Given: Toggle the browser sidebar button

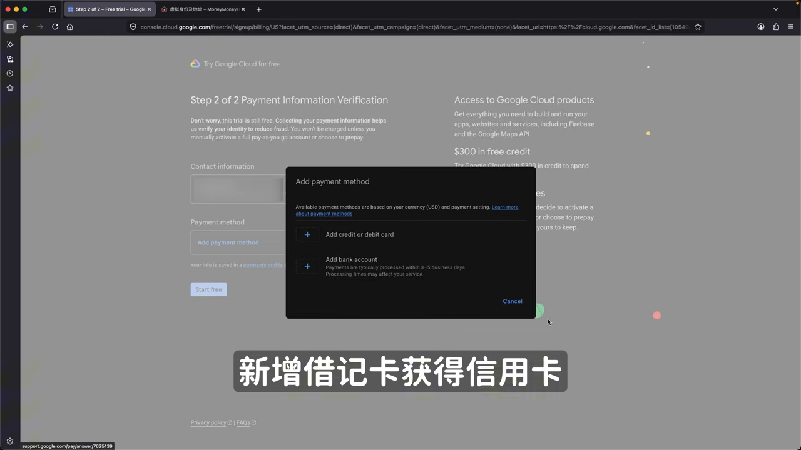Looking at the screenshot, I should [x=10, y=27].
